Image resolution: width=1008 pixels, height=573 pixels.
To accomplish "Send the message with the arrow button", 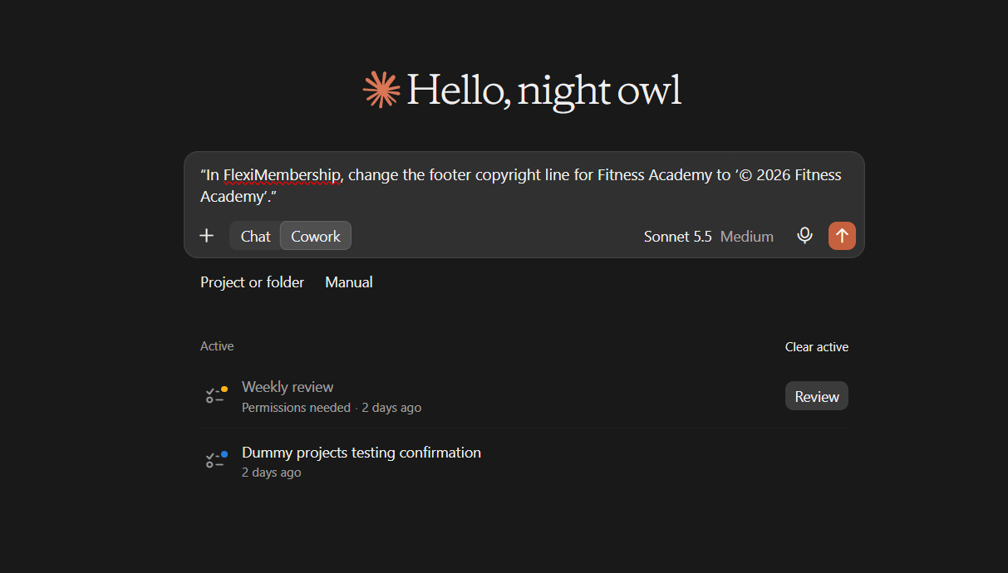I will click(x=842, y=236).
